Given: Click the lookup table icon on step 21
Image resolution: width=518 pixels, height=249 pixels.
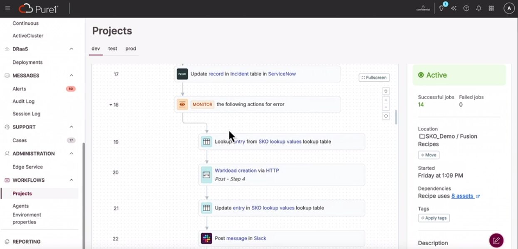Looking at the screenshot, I should (x=206, y=208).
